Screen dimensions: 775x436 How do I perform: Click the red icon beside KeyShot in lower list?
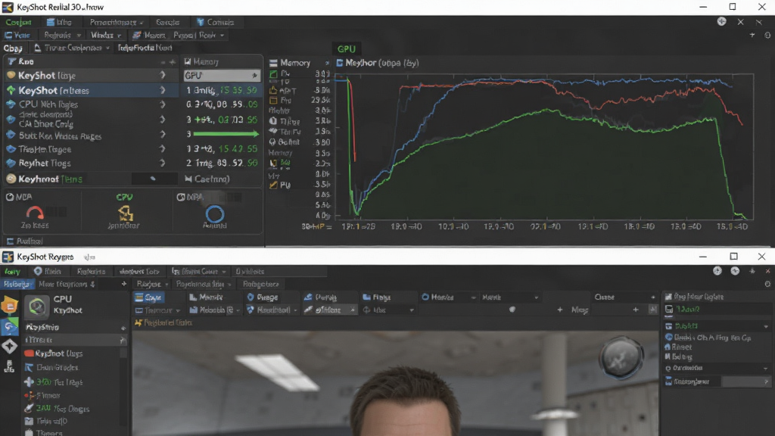coord(30,353)
